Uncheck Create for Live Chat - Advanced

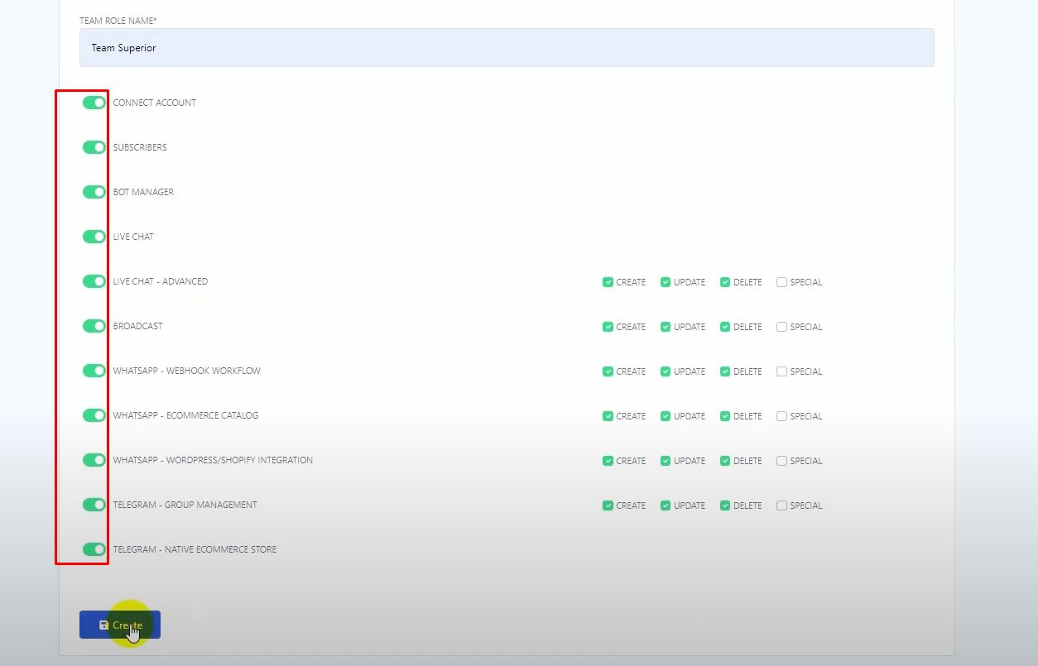608,282
